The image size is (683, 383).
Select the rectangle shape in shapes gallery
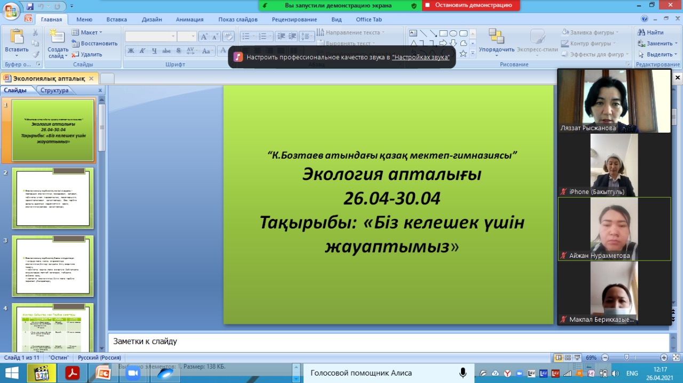pos(443,33)
